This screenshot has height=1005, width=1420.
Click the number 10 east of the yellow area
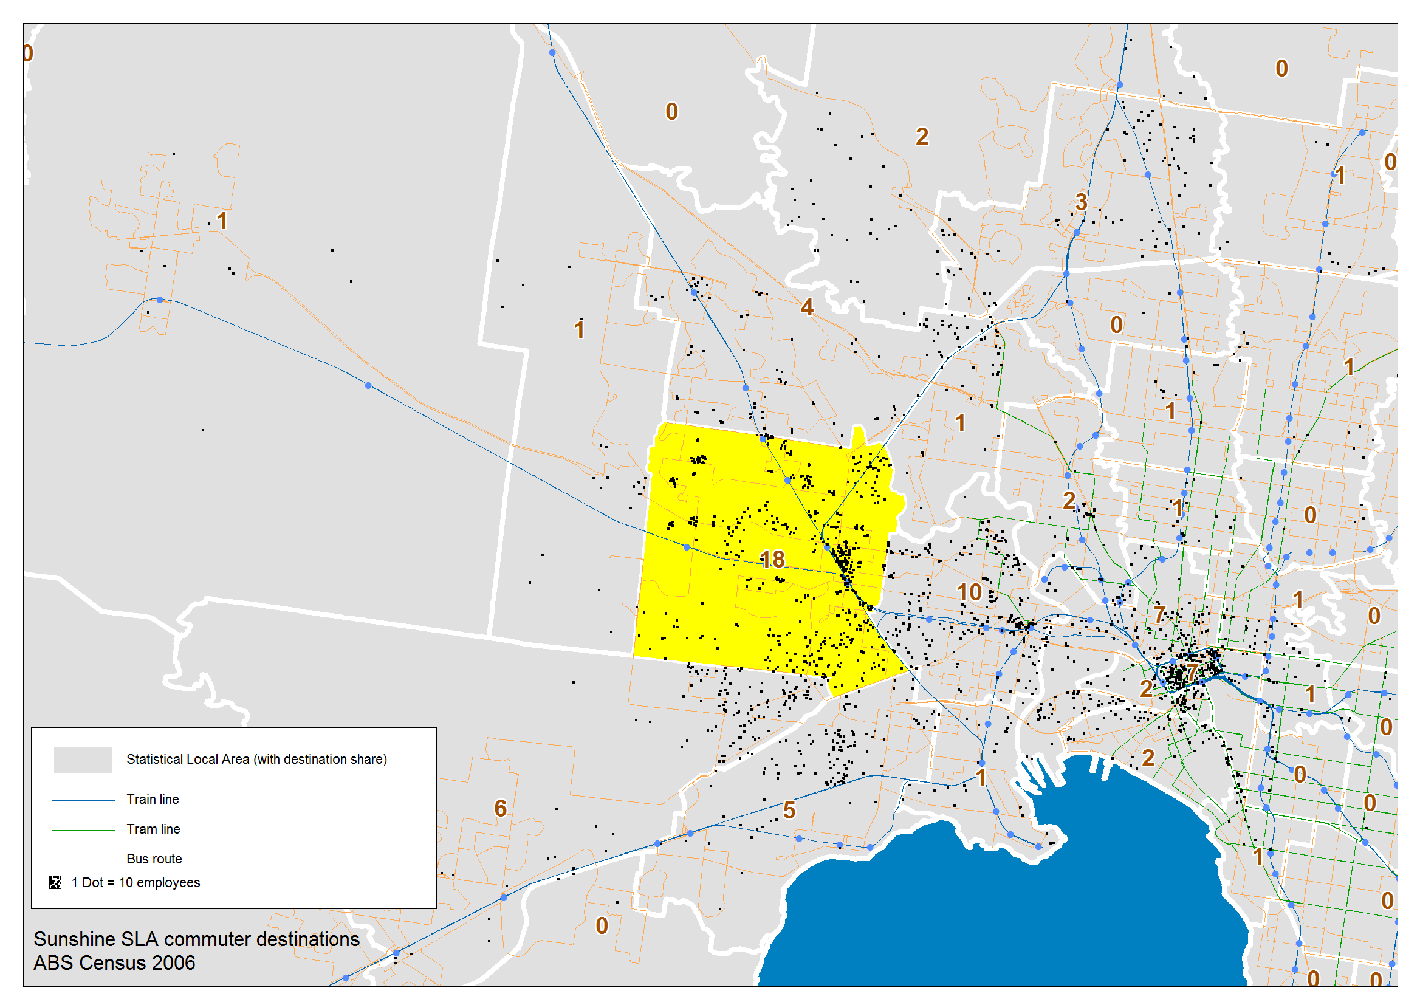tap(969, 592)
